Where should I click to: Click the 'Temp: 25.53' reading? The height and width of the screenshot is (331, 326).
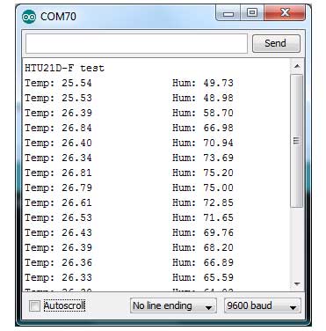click(58, 98)
